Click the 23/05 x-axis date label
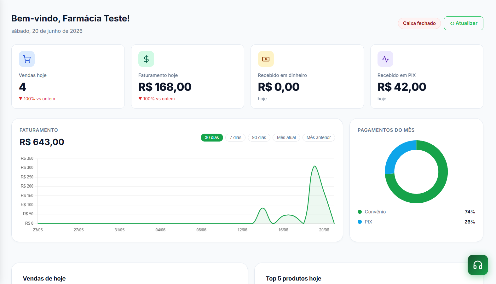 pyautogui.click(x=38, y=230)
